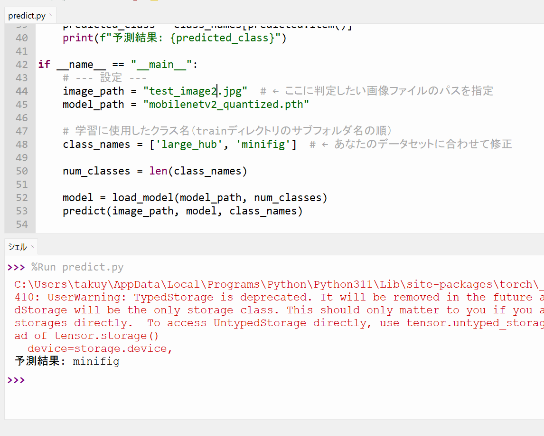This screenshot has width=544, height=436.
Task: Click line number 44 in the gutter
Action: coord(22,91)
